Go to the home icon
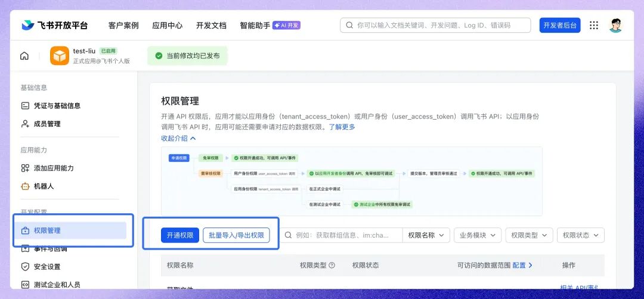 tap(24, 56)
